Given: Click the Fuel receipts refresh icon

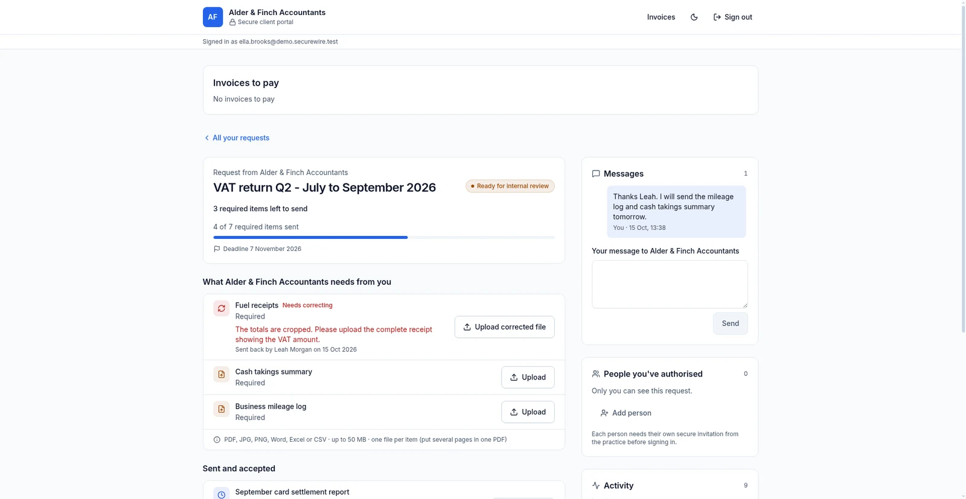Looking at the screenshot, I should 222,308.
